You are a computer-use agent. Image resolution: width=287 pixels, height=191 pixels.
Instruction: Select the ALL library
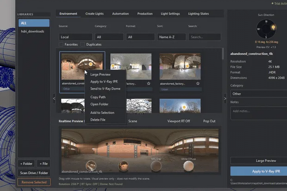pyautogui.click(x=34, y=23)
